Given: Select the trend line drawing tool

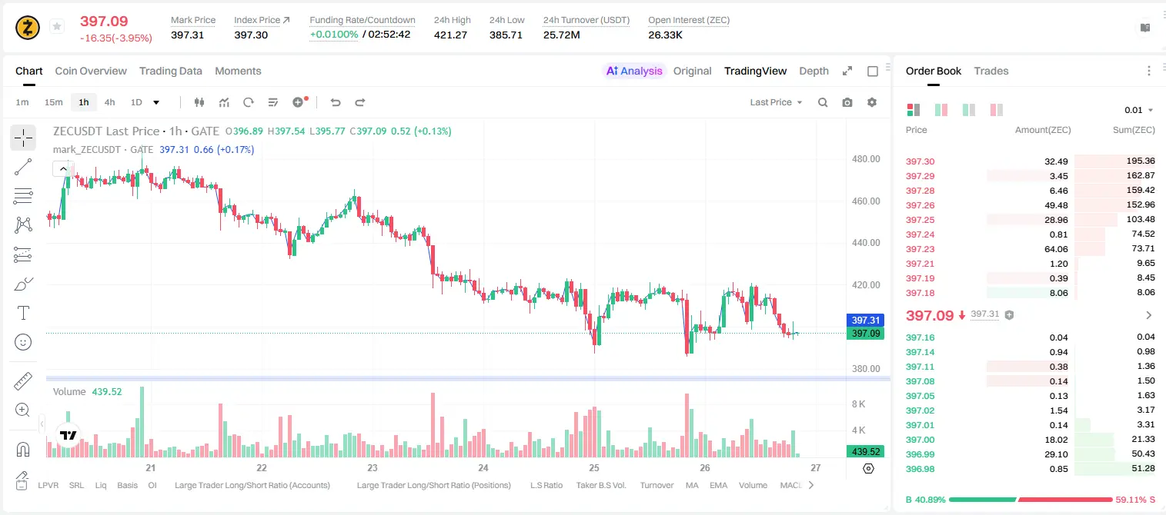Looking at the screenshot, I should pos(23,168).
